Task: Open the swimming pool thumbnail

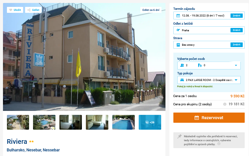Action: click(124, 122)
